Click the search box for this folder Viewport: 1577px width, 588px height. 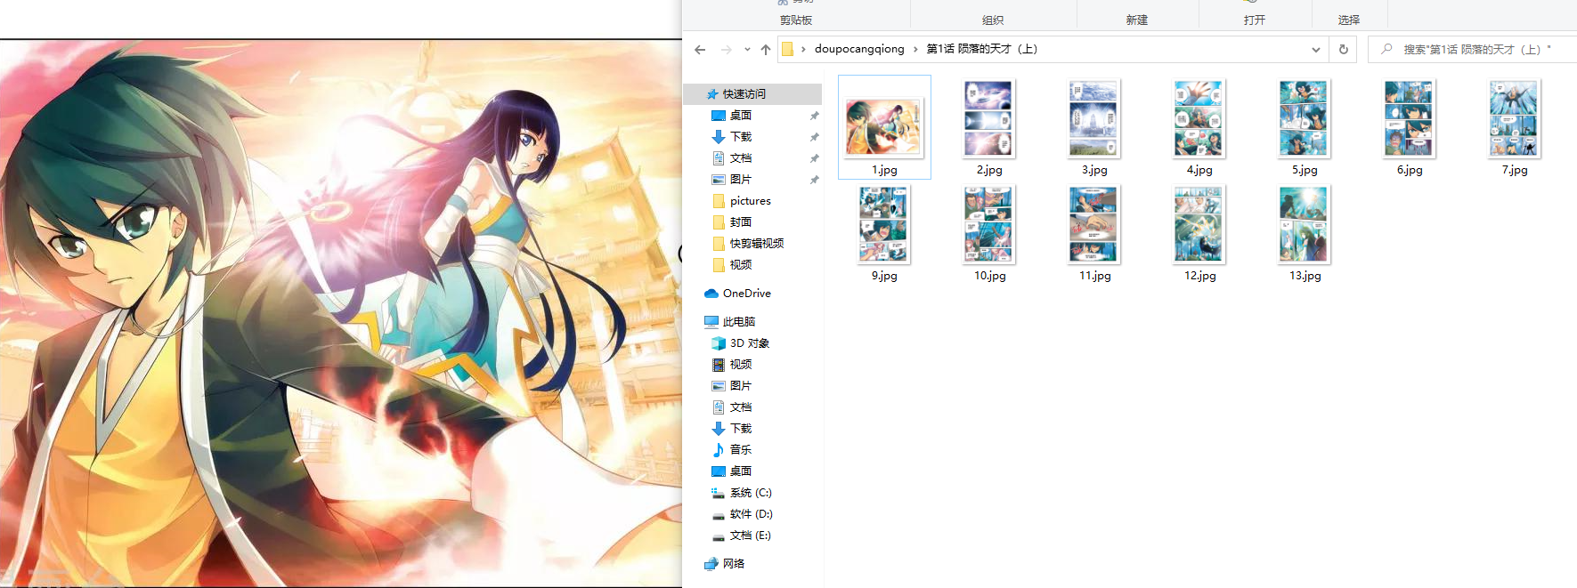[x=1475, y=50]
